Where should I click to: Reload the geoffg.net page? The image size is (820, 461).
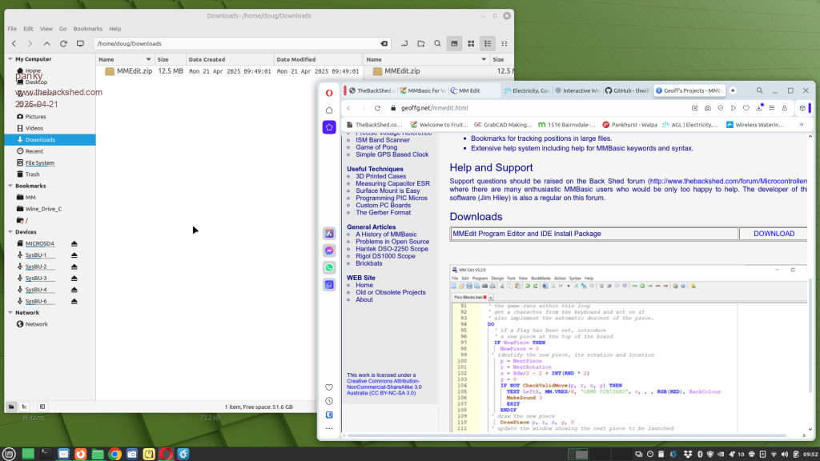click(379, 108)
